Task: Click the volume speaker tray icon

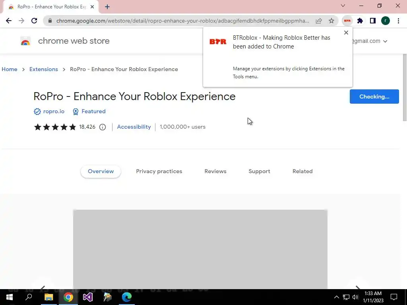Action: pos(355,297)
